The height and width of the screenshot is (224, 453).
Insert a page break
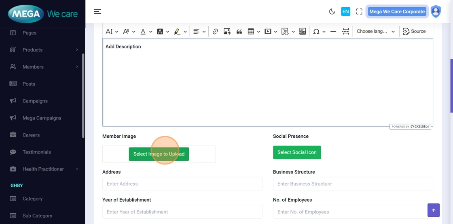(345, 32)
